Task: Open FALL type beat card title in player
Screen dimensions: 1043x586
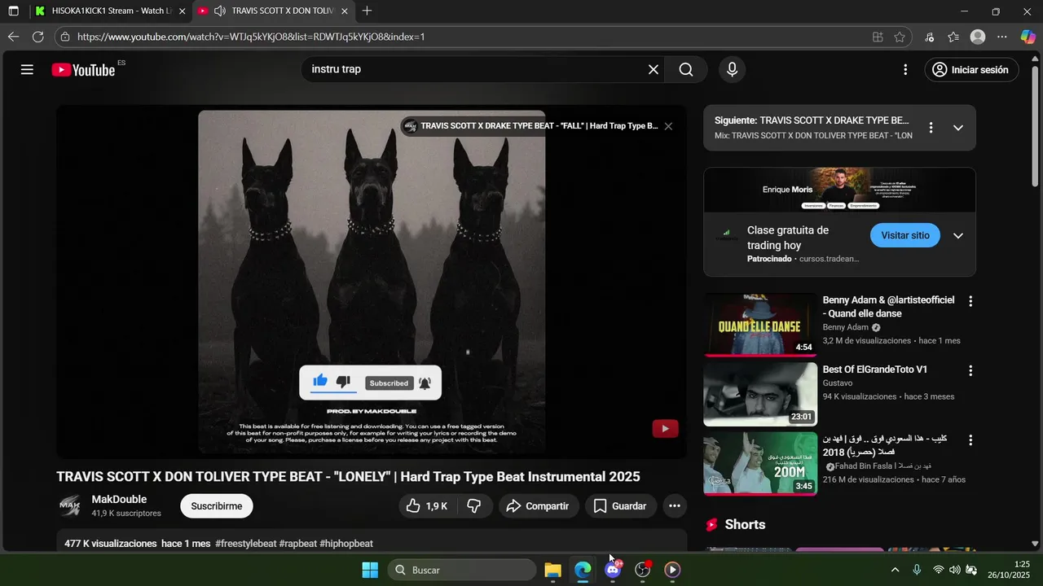Action: click(x=539, y=126)
